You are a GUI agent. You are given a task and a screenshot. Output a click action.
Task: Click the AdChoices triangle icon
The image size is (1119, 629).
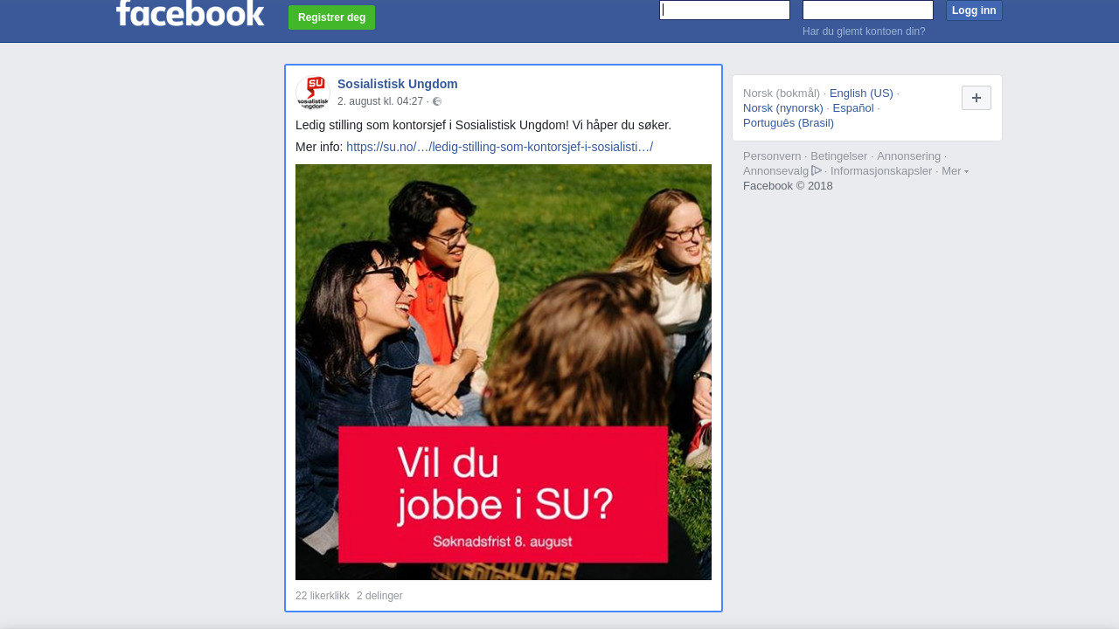point(817,170)
